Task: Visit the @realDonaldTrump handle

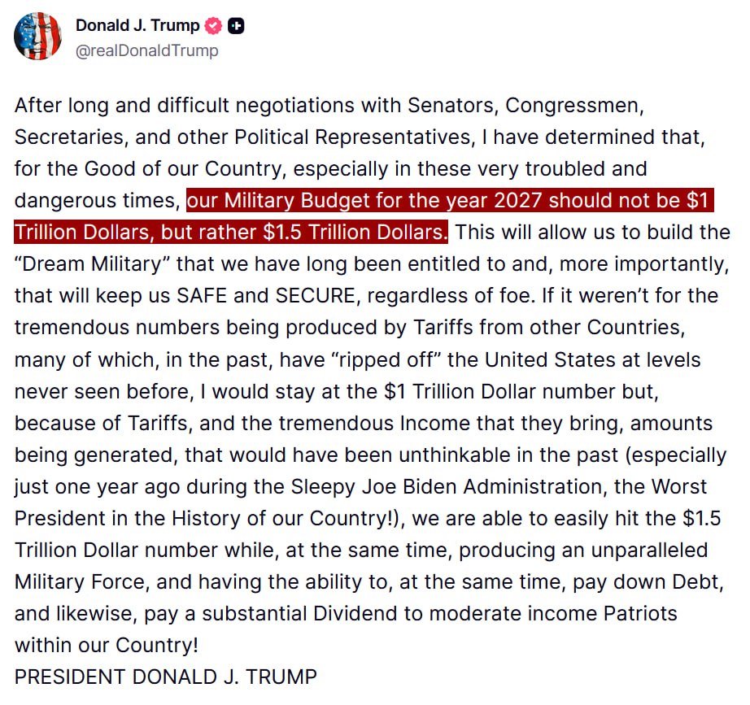Action: point(146,50)
